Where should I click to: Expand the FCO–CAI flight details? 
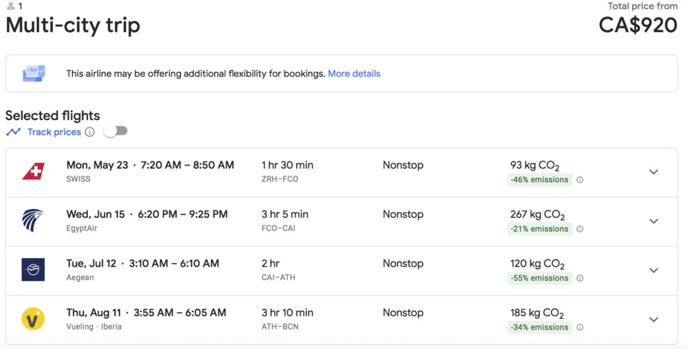(x=653, y=221)
